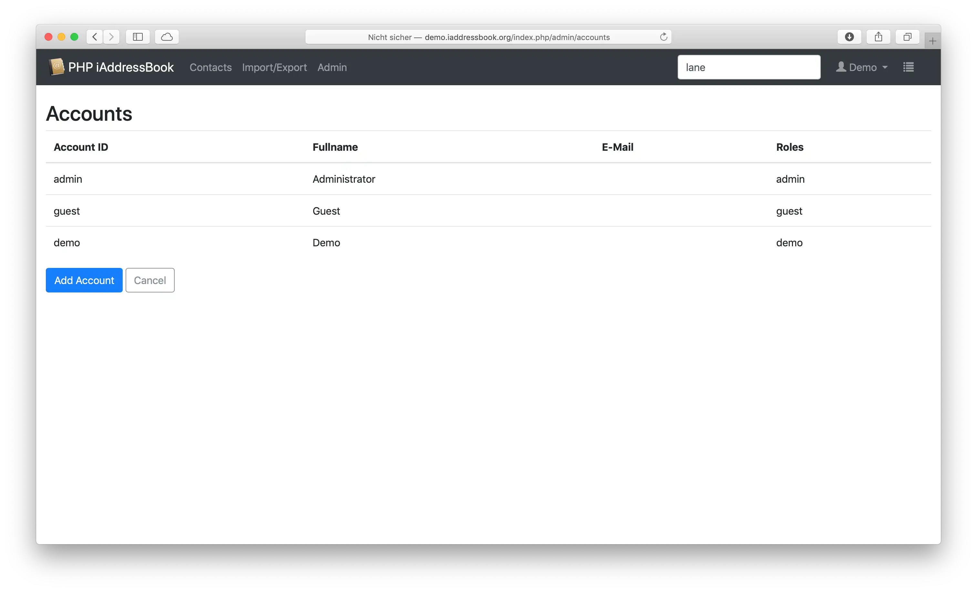Click the demo account row
This screenshot has width=977, height=592.
(x=488, y=242)
